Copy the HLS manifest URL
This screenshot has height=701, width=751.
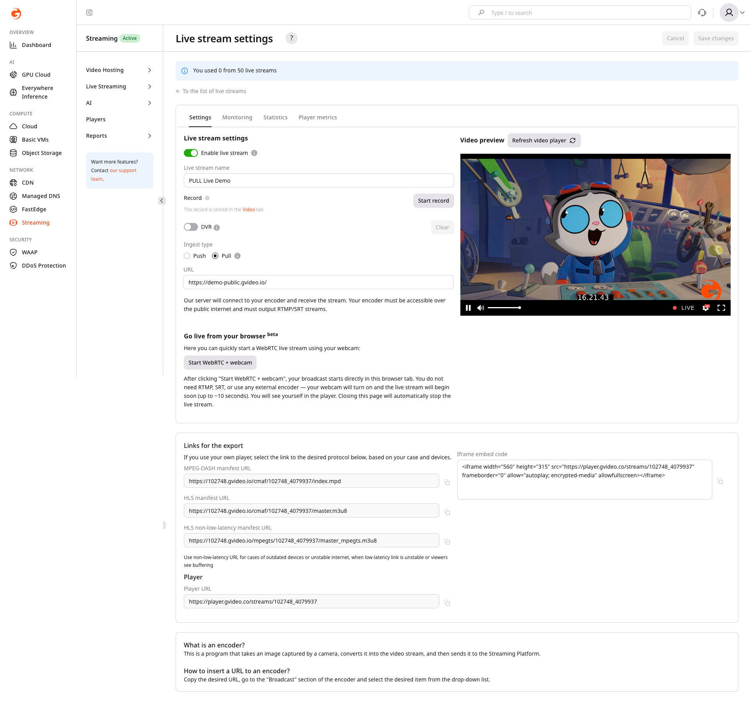(447, 512)
